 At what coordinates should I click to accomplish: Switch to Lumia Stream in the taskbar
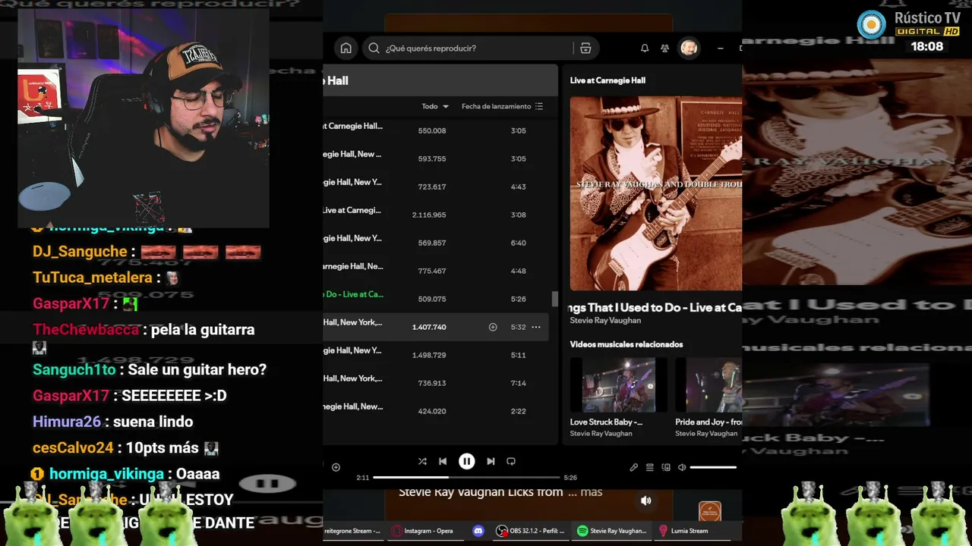click(x=683, y=531)
